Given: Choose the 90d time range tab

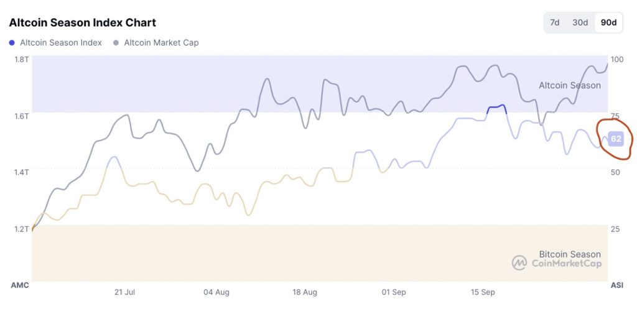Looking at the screenshot, I should (608, 22).
